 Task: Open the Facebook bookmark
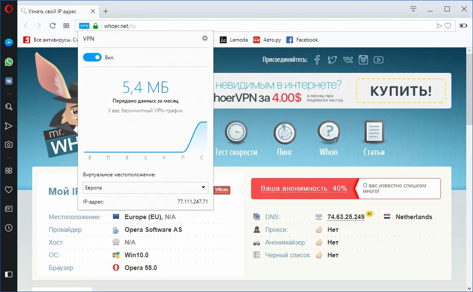click(302, 39)
